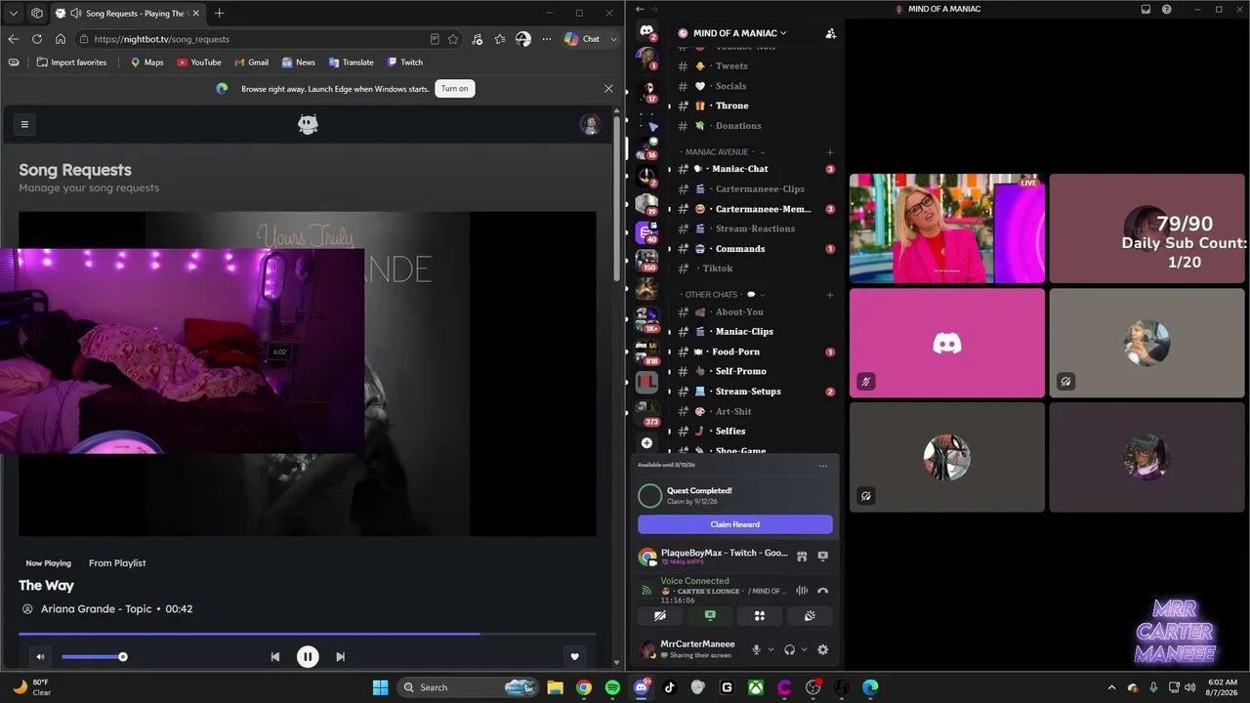Refresh the Nightbot page
1250x703 pixels.
click(x=37, y=39)
